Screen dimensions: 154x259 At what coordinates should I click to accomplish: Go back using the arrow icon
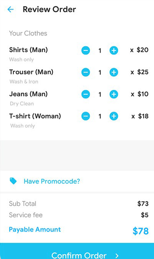point(10,9)
